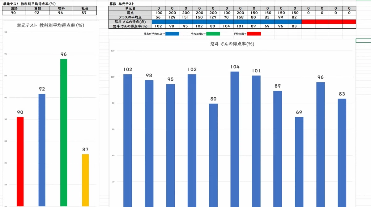
Task: Select the 悠斗 さんの得点(点) row label
Action: pyautogui.click(x=130, y=22)
